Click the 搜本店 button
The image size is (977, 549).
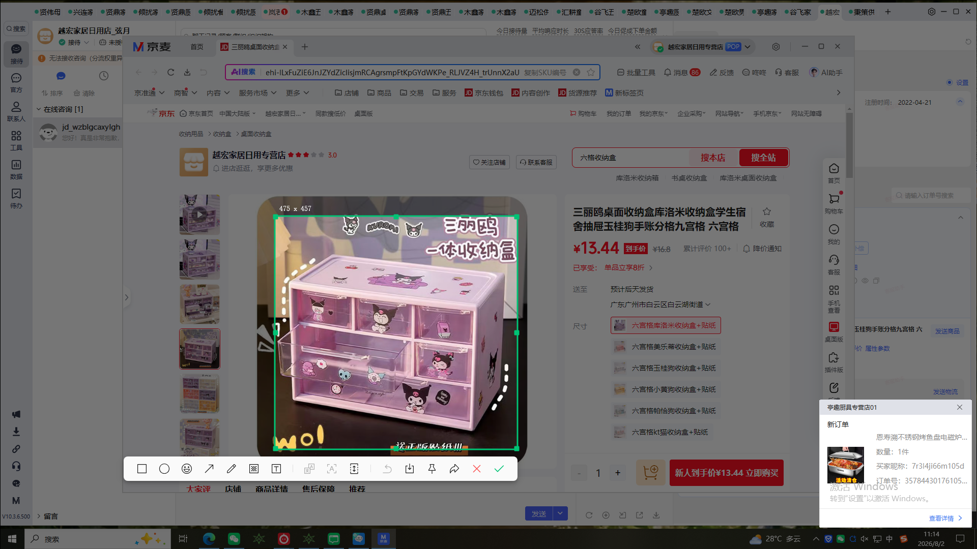(713, 158)
